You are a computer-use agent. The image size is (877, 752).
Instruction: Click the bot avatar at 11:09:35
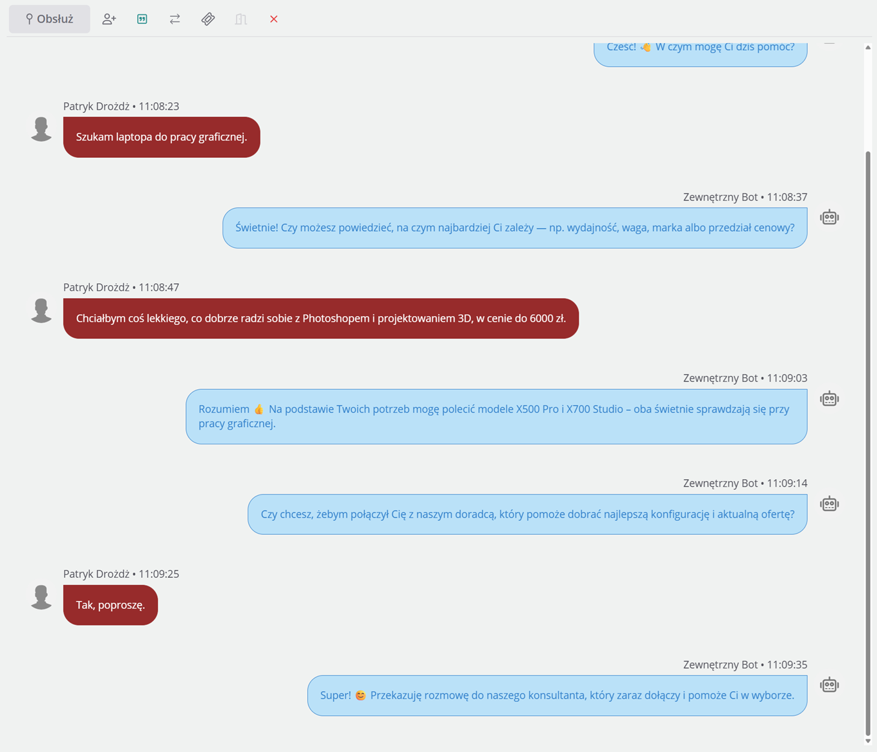(830, 685)
